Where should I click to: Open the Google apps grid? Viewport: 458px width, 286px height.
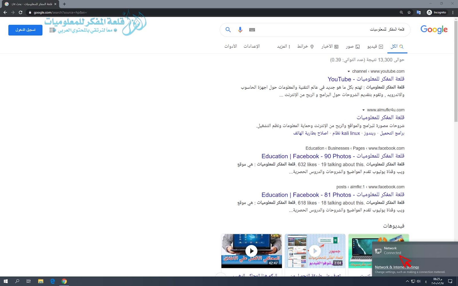(x=52, y=30)
